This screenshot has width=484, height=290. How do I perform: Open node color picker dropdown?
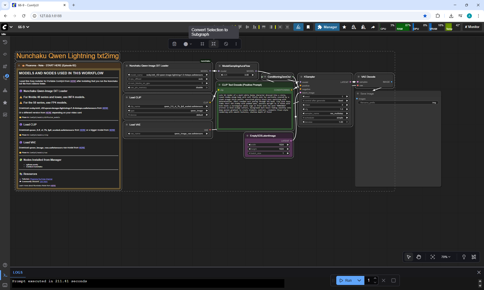(188, 44)
